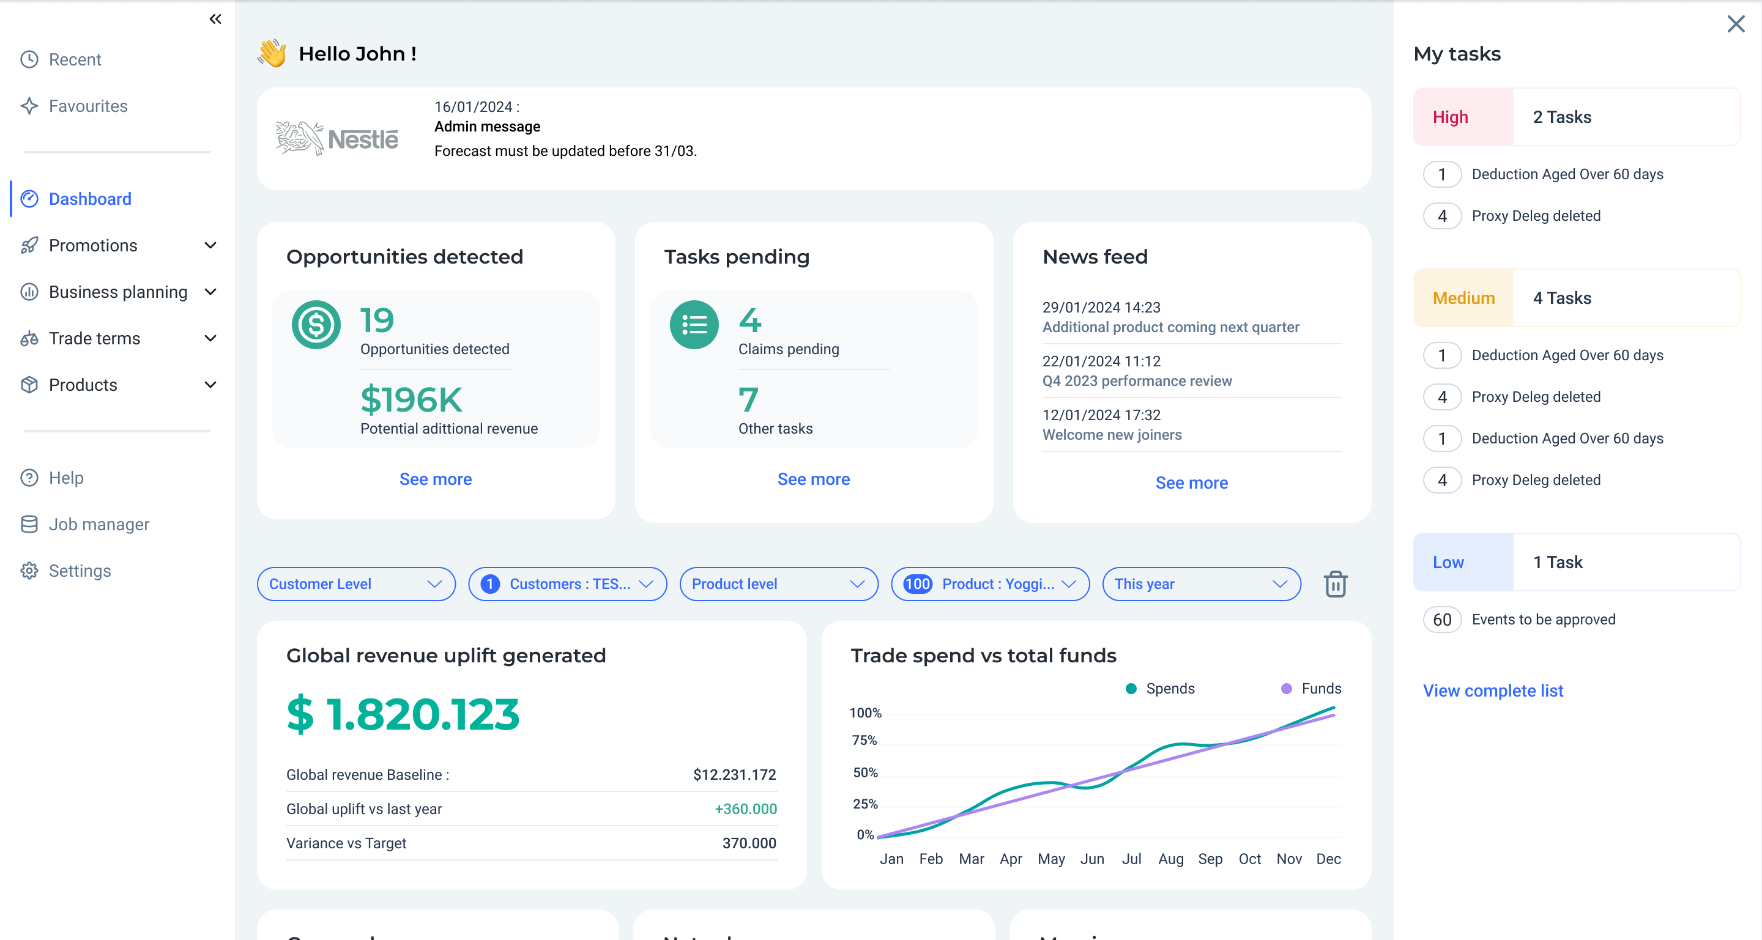Expand the Trade terms chevron
This screenshot has width=1762, height=940.
[x=210, y=338]
